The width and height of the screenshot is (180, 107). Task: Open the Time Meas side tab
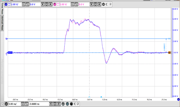pos(2,8)
